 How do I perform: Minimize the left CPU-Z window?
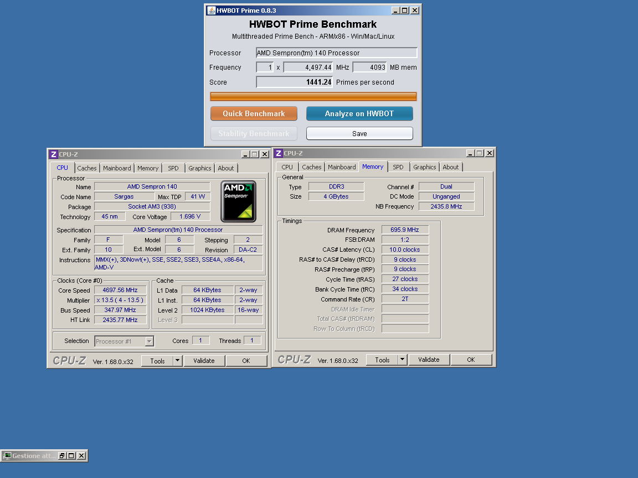(x=245, y=154)
